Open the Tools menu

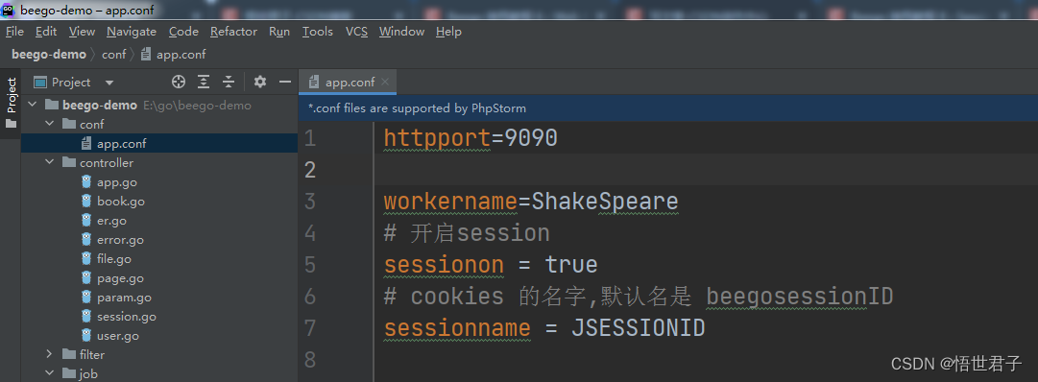pyautogui.click(x=318, y=31)
